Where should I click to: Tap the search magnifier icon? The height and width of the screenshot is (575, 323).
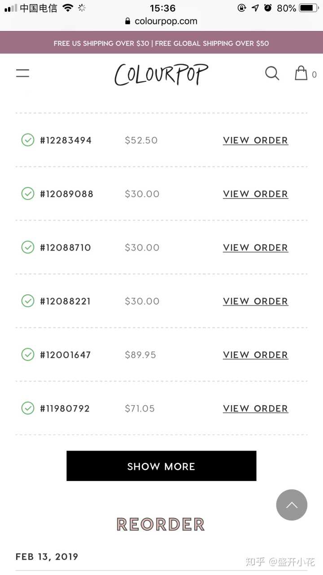tap(272, 73)
